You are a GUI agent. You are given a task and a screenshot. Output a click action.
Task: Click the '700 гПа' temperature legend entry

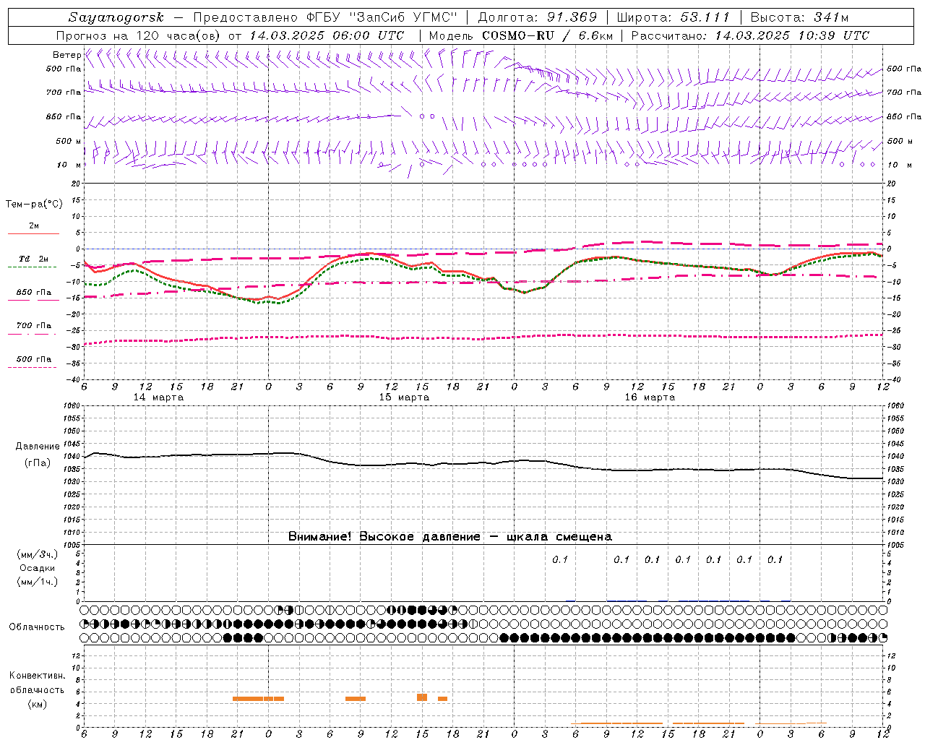[33, 326]
